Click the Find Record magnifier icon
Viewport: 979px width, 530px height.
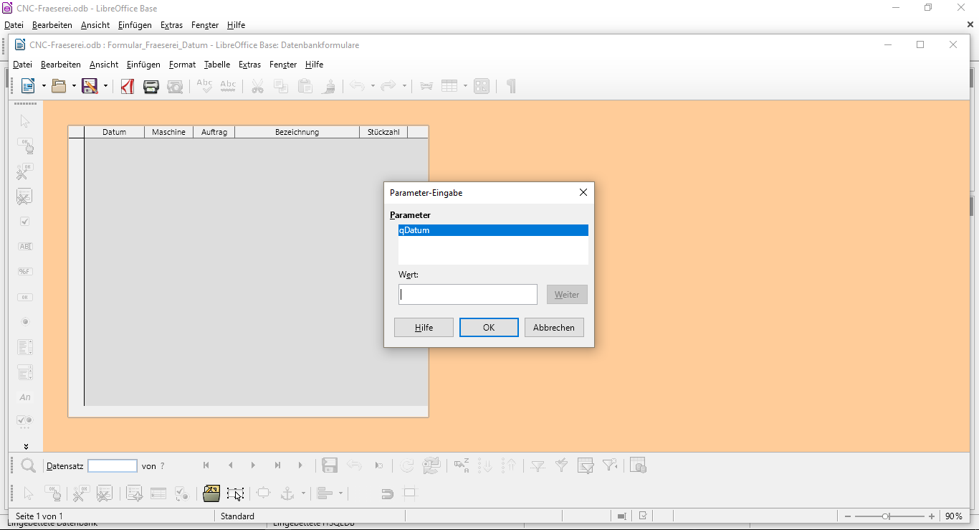click(x=28, y=466)
